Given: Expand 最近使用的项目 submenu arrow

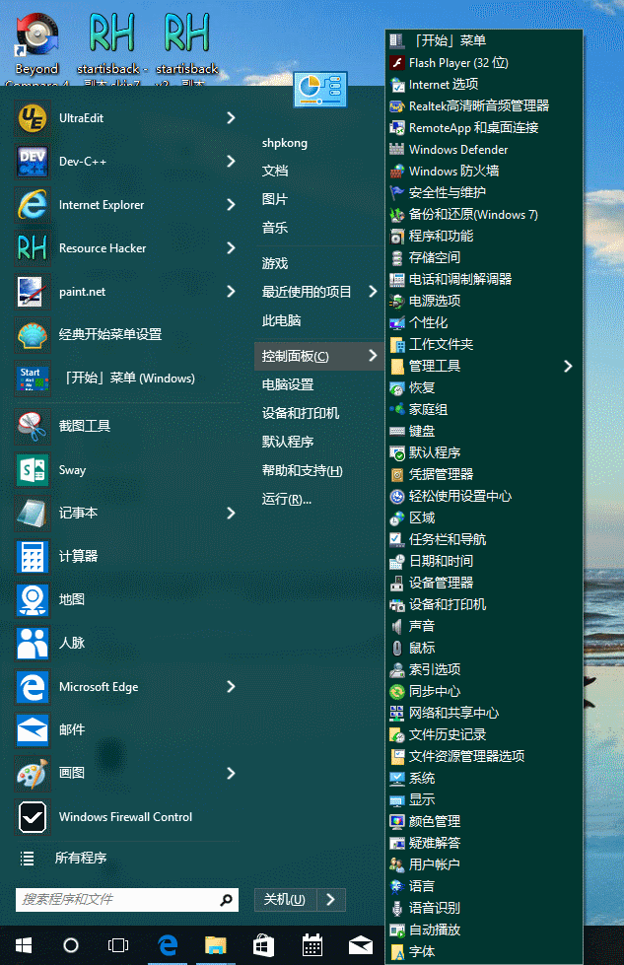Looking at the screenshot, I should (x=373, y=292).
